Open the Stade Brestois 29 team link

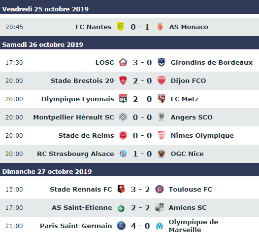point(82,80)
